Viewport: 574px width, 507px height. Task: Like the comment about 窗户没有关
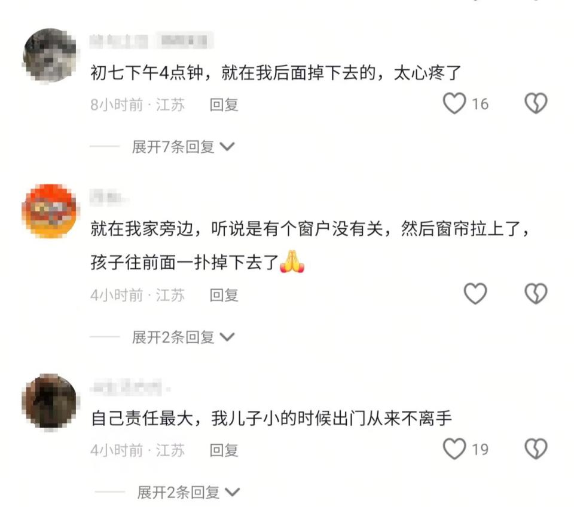475,294
